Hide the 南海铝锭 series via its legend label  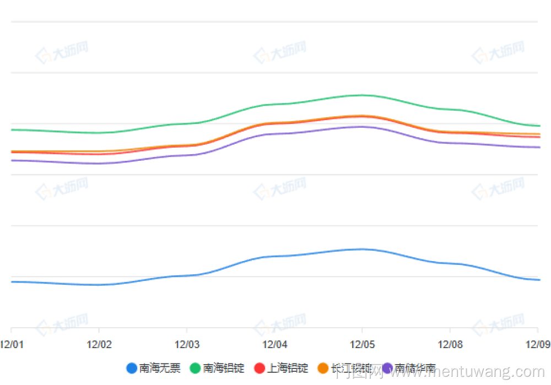click(223, 368)
